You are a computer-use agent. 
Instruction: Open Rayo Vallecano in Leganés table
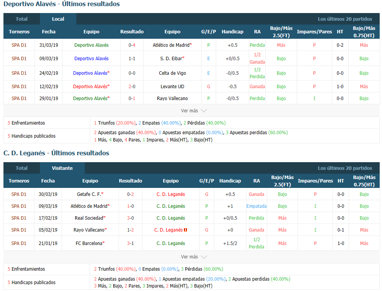tap(89, 230)
